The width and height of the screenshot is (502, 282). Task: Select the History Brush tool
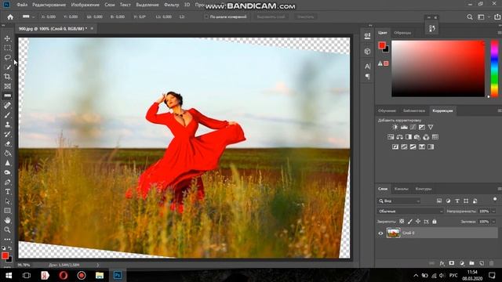pos(7,134)
